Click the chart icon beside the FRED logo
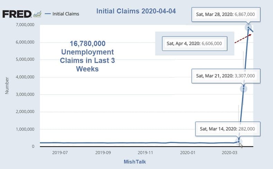273x169 pixels. (x=37, y=14)
